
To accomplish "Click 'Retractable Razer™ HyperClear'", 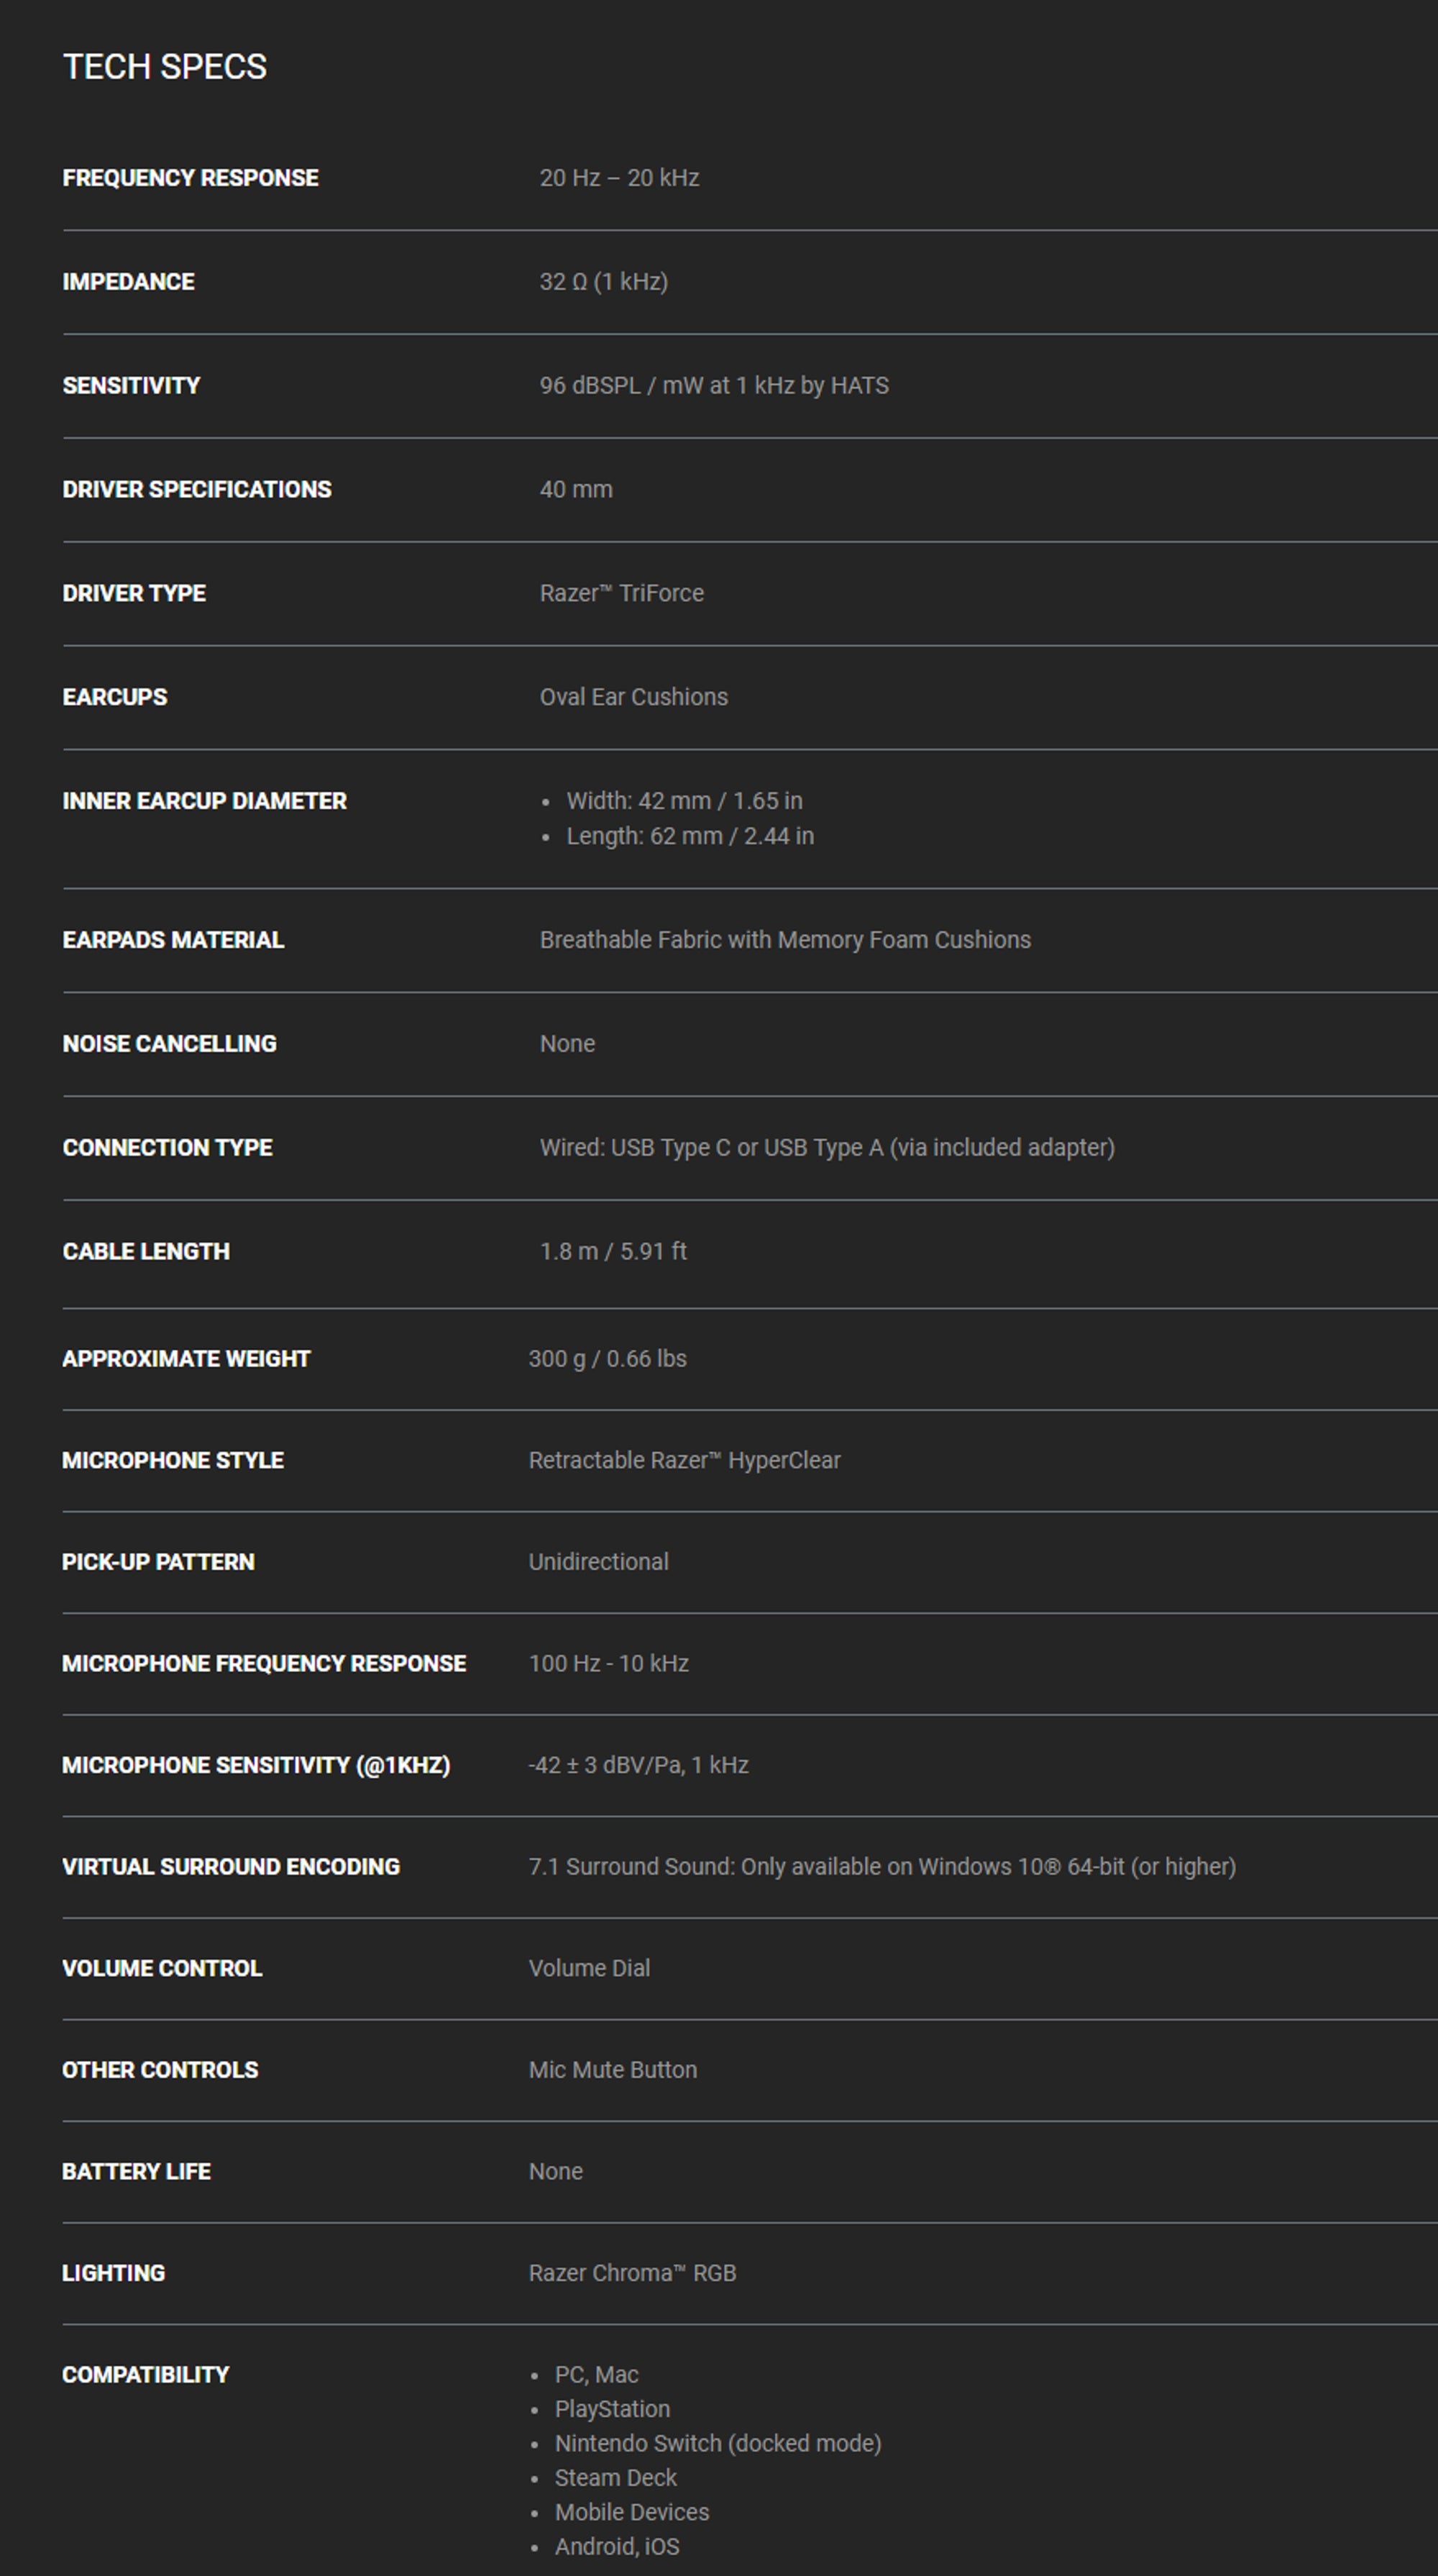I will [x=685, y=1462].
